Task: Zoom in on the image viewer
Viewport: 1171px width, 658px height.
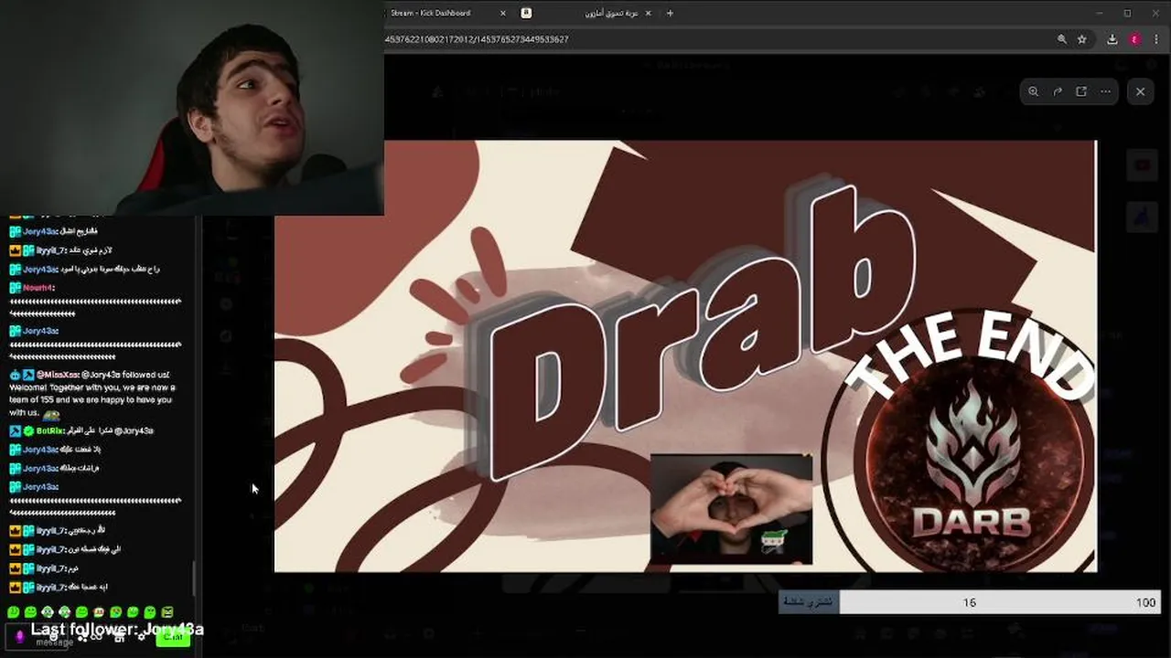Action: point(1033,91)
